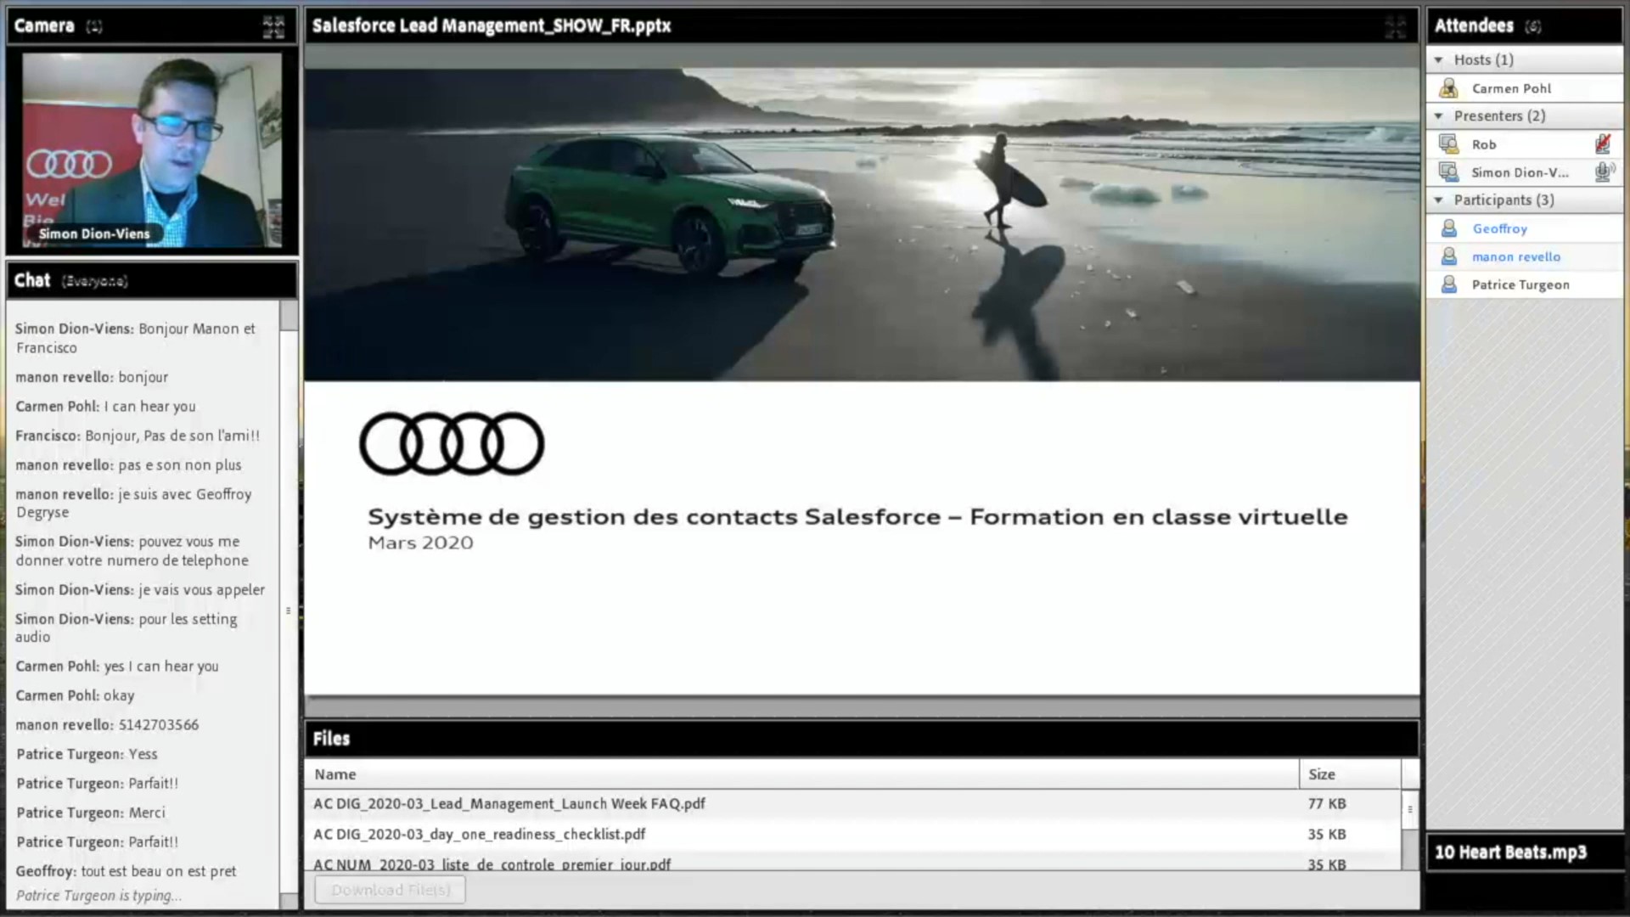This screenshot has width=1630, height=917.
Task: Collapse the Hosts (1) group
Action: (x=1438, y=60)
